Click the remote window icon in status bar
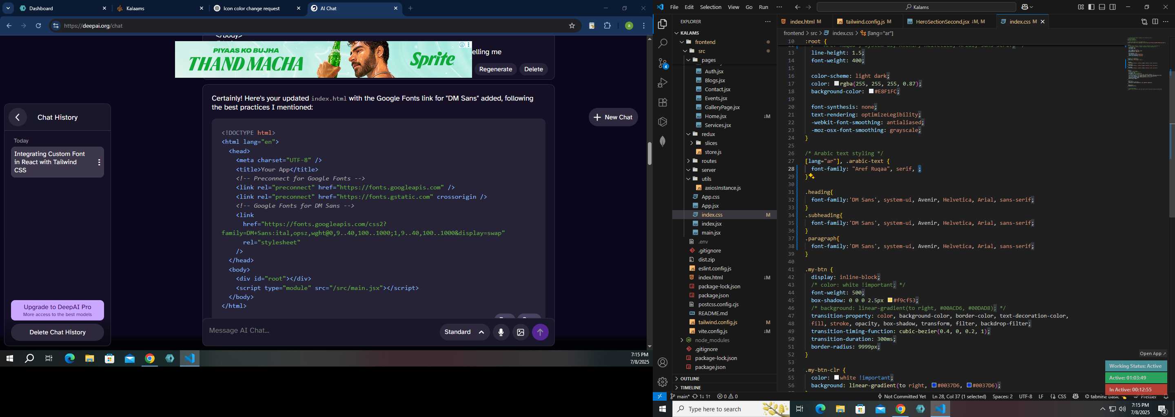The image size is (1175, 417). (660, 397)
